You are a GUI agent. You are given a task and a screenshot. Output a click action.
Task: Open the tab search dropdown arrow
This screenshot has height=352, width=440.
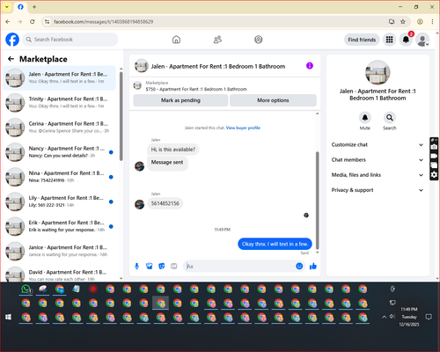[x=7, y=7]
